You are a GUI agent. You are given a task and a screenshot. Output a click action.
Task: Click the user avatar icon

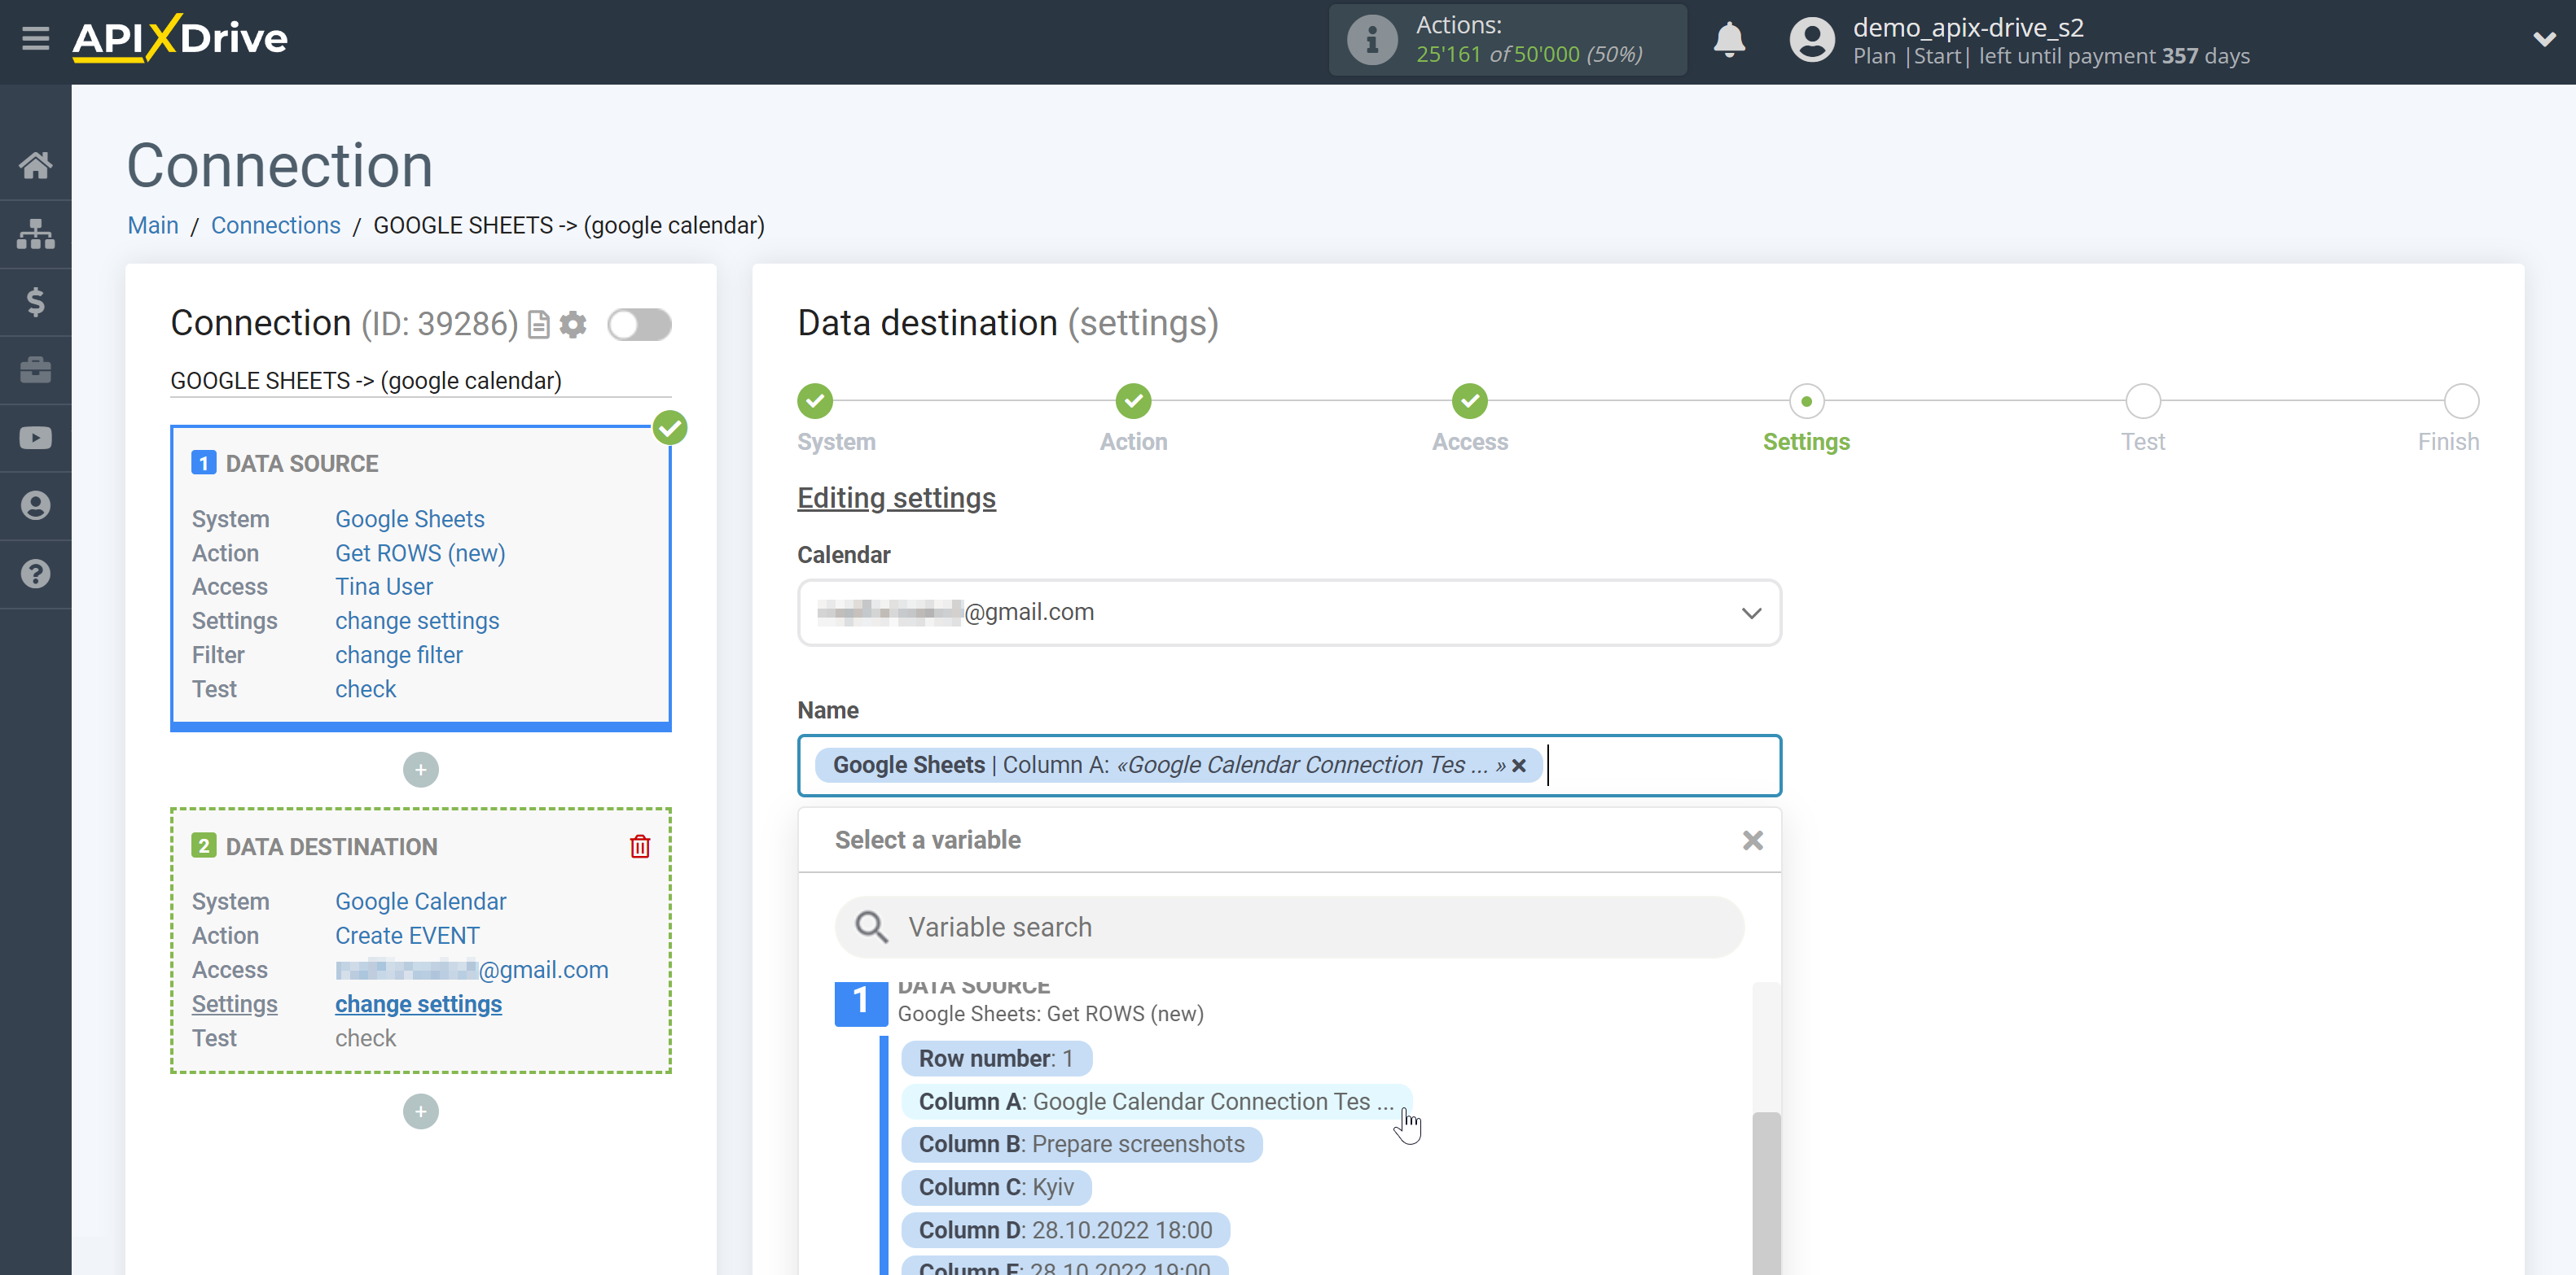pos(1812,40)
